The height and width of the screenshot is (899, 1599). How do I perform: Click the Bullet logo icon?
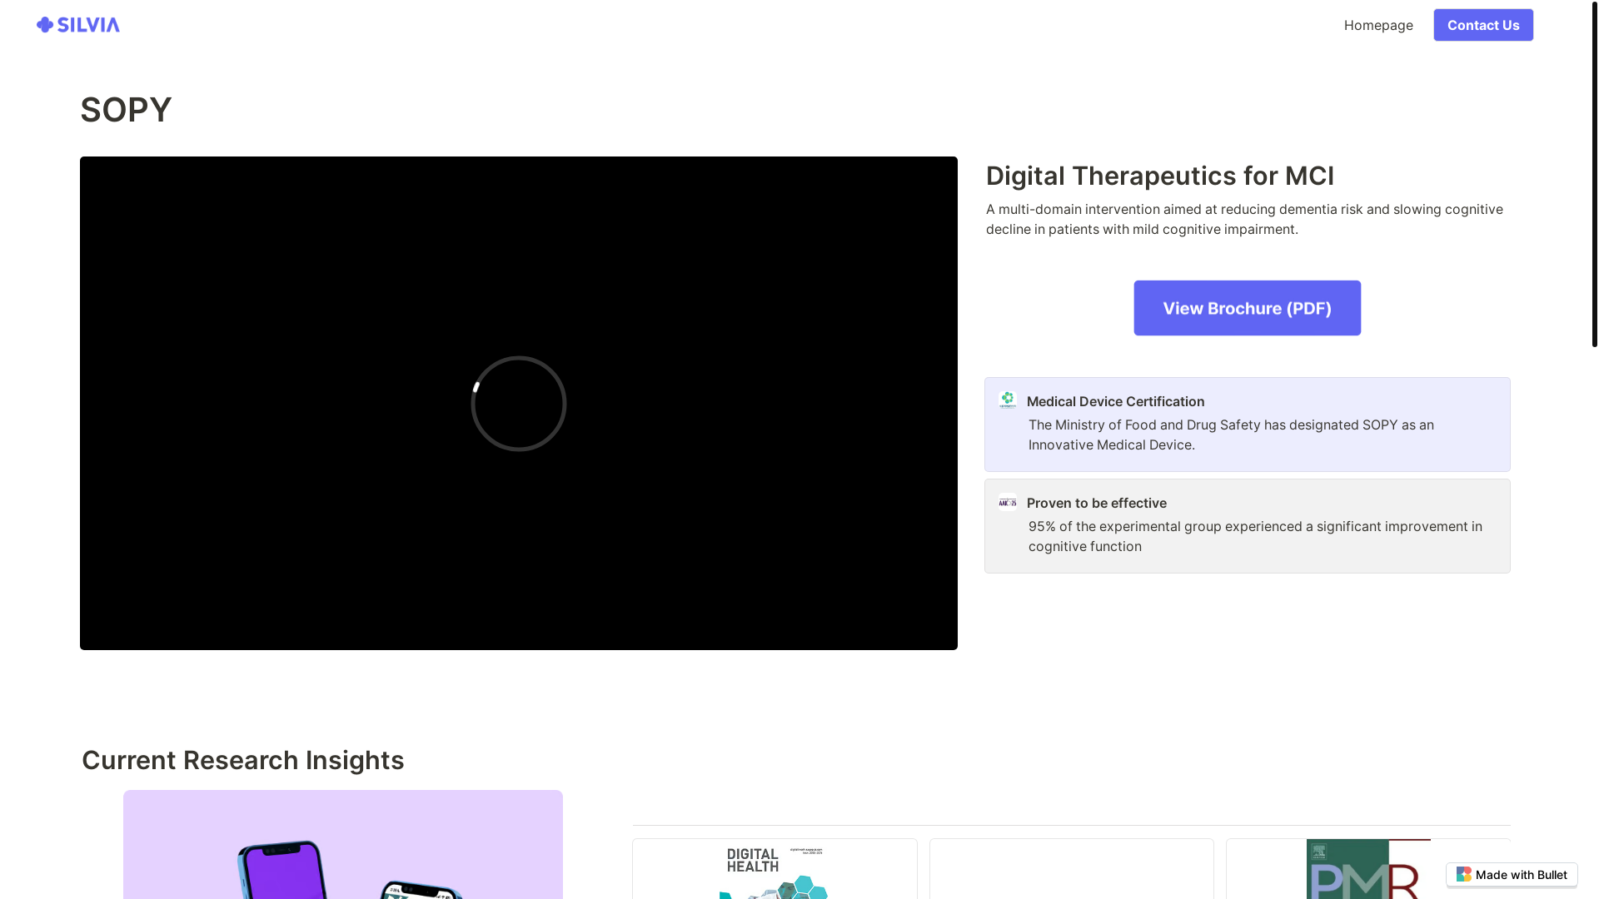1463,874
